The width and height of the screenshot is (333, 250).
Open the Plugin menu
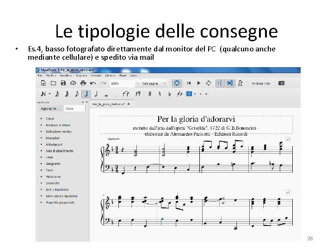123,75
